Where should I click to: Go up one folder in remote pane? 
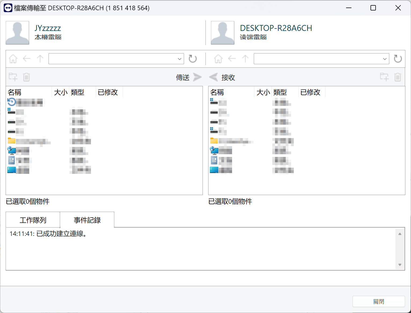tap(245, 59)
